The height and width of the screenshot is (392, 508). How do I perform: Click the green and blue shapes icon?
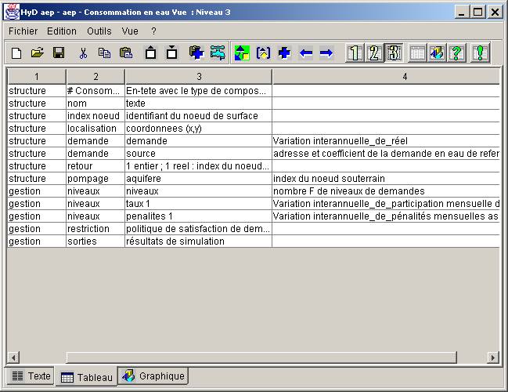[242, 53]
